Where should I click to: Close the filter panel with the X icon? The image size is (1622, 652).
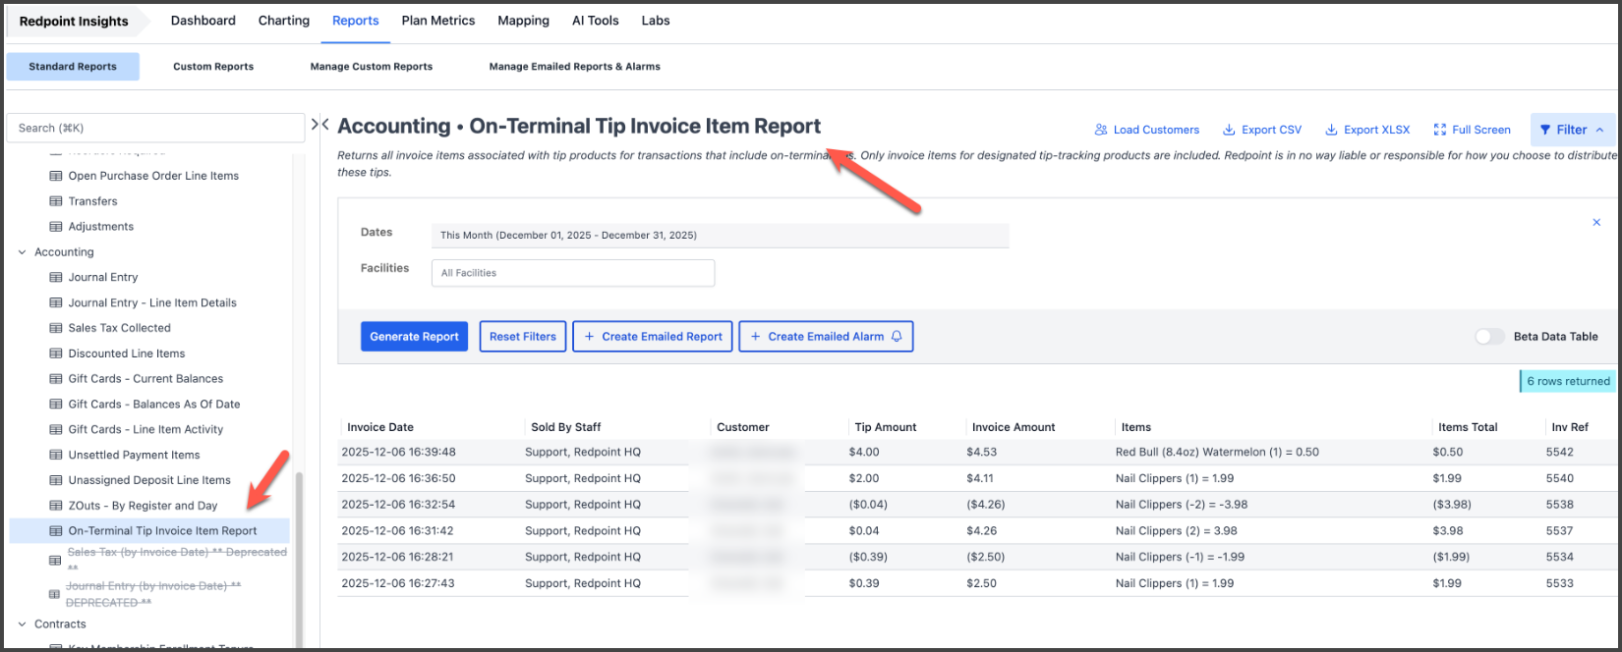click(1596, 223)
